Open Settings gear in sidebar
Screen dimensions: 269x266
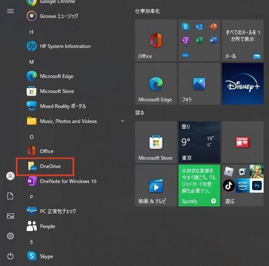click(x=10, y=236)
